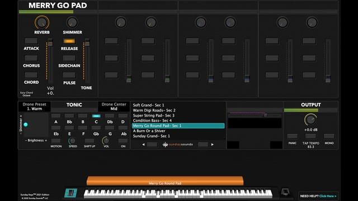The image size is (358, 201).
Task: Click the computer monitor icon beside keyboard
Action: tap(285, 192)
